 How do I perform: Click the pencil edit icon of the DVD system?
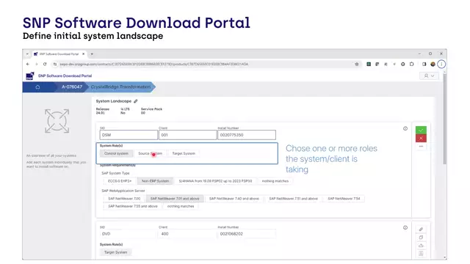421,230
